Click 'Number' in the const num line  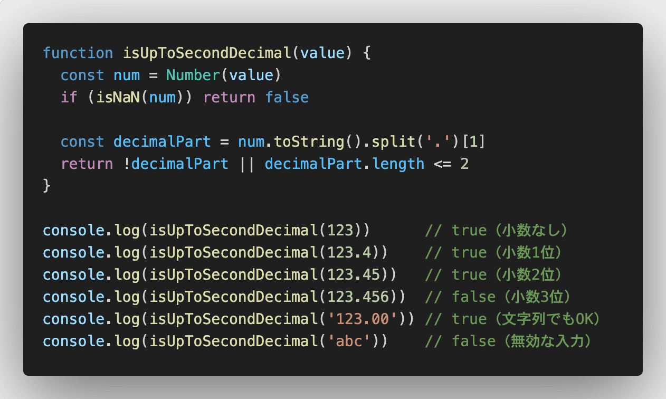[x=193, y=75]
